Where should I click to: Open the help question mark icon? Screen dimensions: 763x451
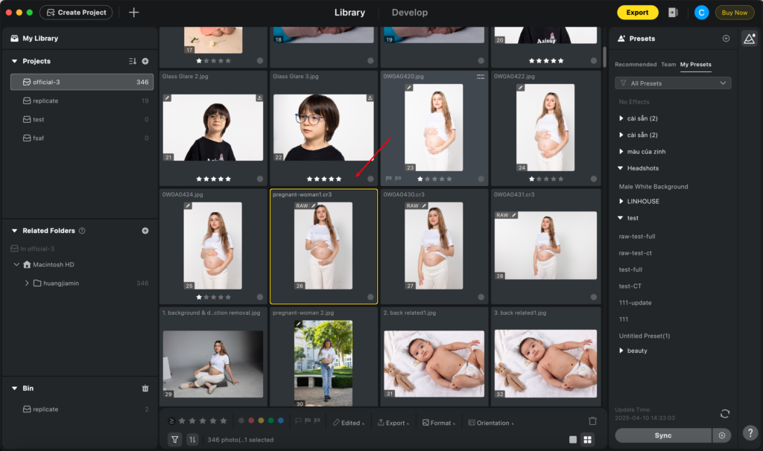click(750, 432)
